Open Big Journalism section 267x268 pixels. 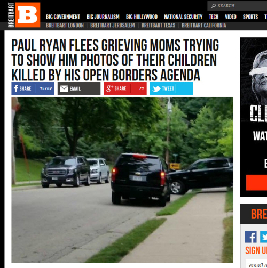[x=103, y=17]
